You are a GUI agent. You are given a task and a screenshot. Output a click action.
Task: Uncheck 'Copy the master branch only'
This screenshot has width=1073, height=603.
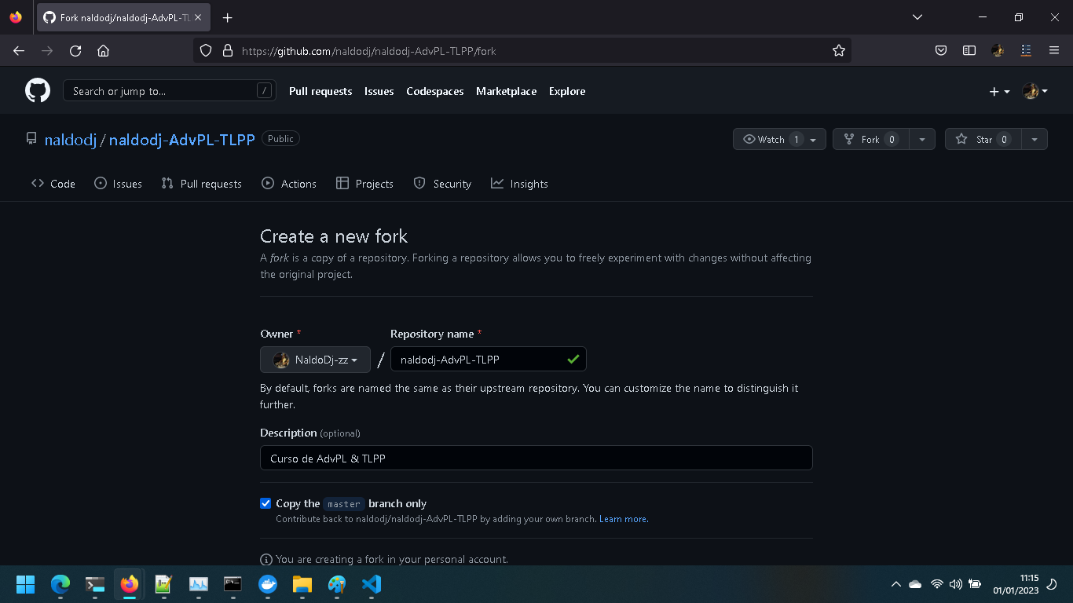266,503
